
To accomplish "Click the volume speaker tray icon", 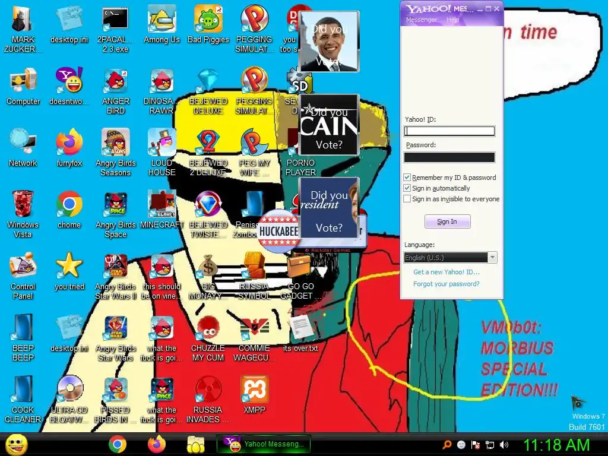I will [504, 445].
